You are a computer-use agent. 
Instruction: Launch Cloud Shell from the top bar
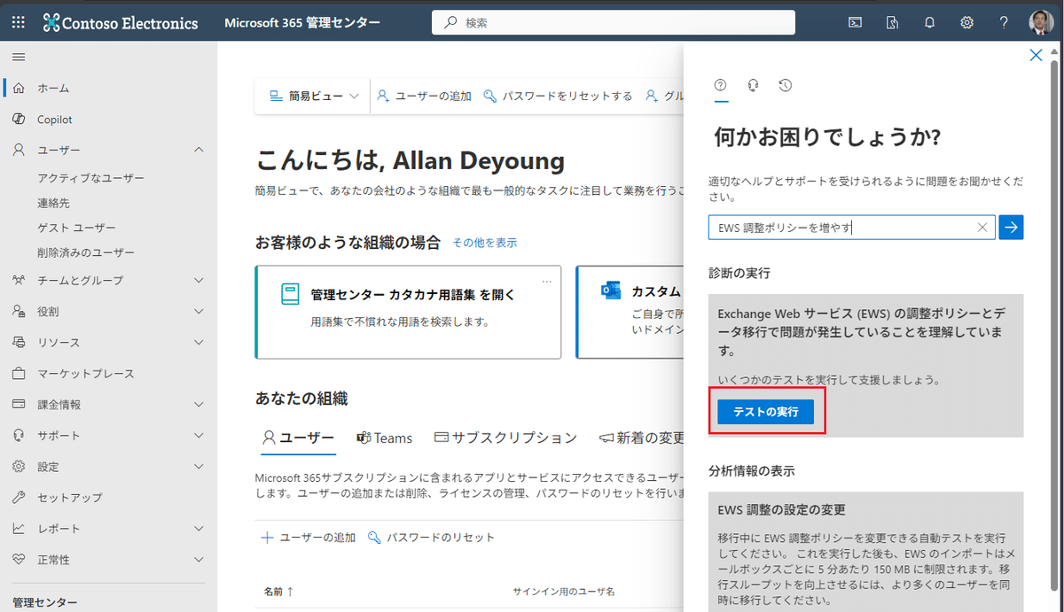855,22
